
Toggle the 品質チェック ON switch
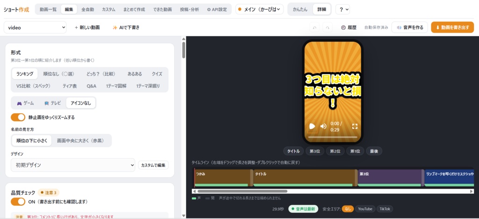pos(18,202)
